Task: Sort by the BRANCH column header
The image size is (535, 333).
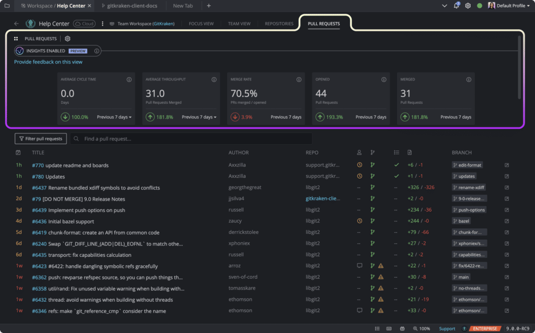Action: (x=462, y=153)
